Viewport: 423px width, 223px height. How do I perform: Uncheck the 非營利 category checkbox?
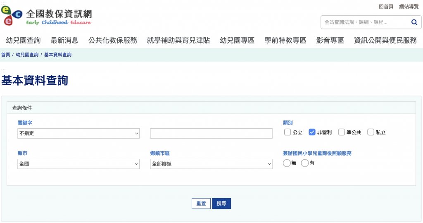(312, 132)
